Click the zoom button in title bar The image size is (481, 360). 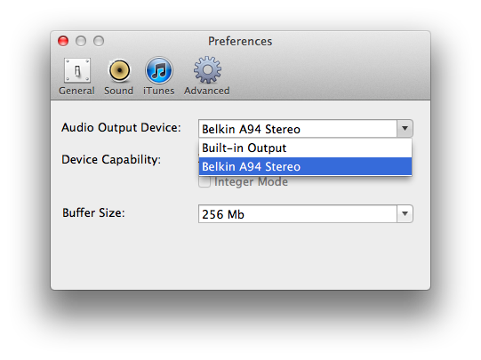pyautogui.click(x=99, y=41)
